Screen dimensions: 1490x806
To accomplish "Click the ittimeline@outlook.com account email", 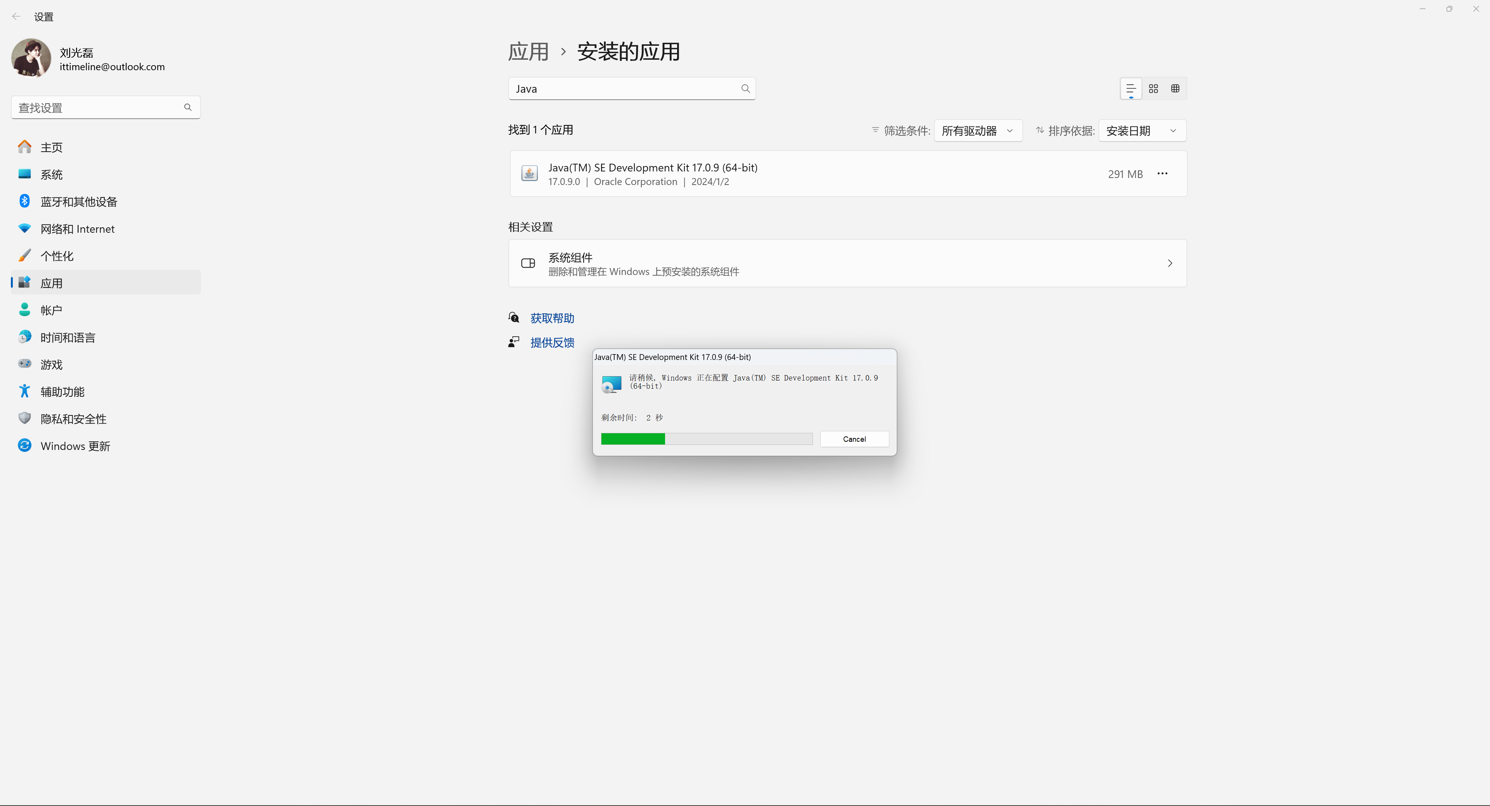I will (112, 67).
